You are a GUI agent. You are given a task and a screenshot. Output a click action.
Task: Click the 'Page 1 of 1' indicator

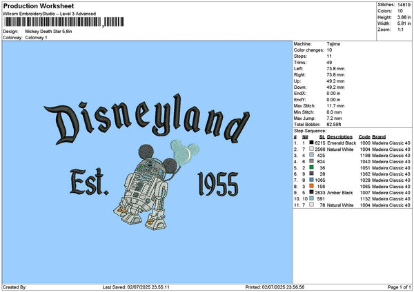(x=400, y=287)
